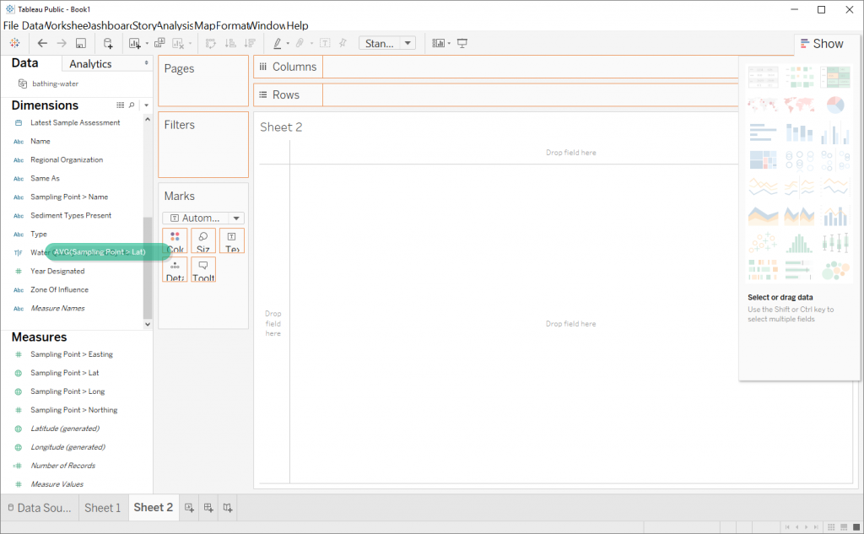
Task: Open the Analysis menu
Action: coord(173,25)
